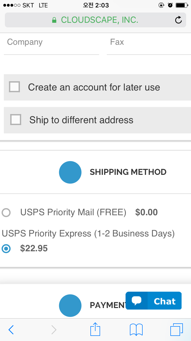Check Ship to different address box

(x=16, y=119)
